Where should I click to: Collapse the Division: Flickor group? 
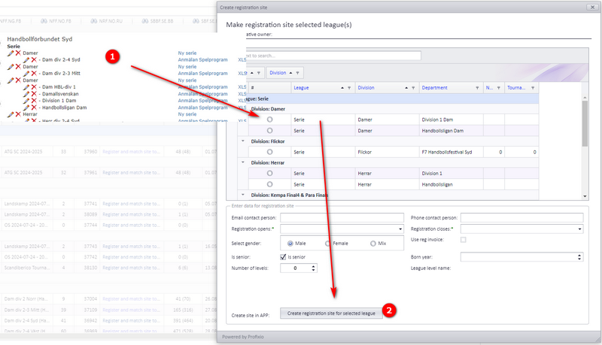(x=243, y=141)
